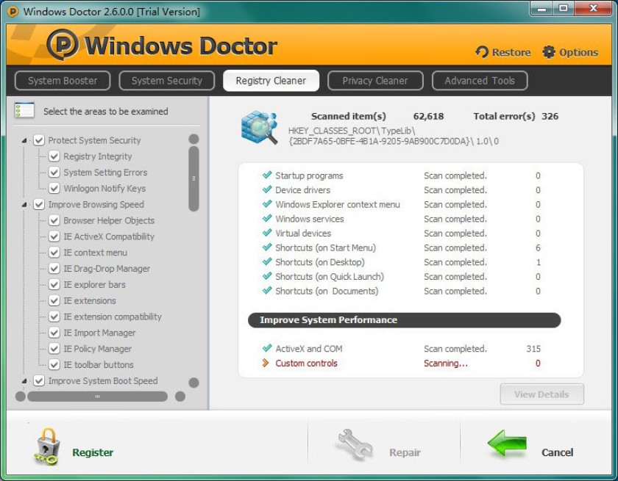Click the View Details button
The width and height of the screenshot is (618, 481).
click(542, 394)
